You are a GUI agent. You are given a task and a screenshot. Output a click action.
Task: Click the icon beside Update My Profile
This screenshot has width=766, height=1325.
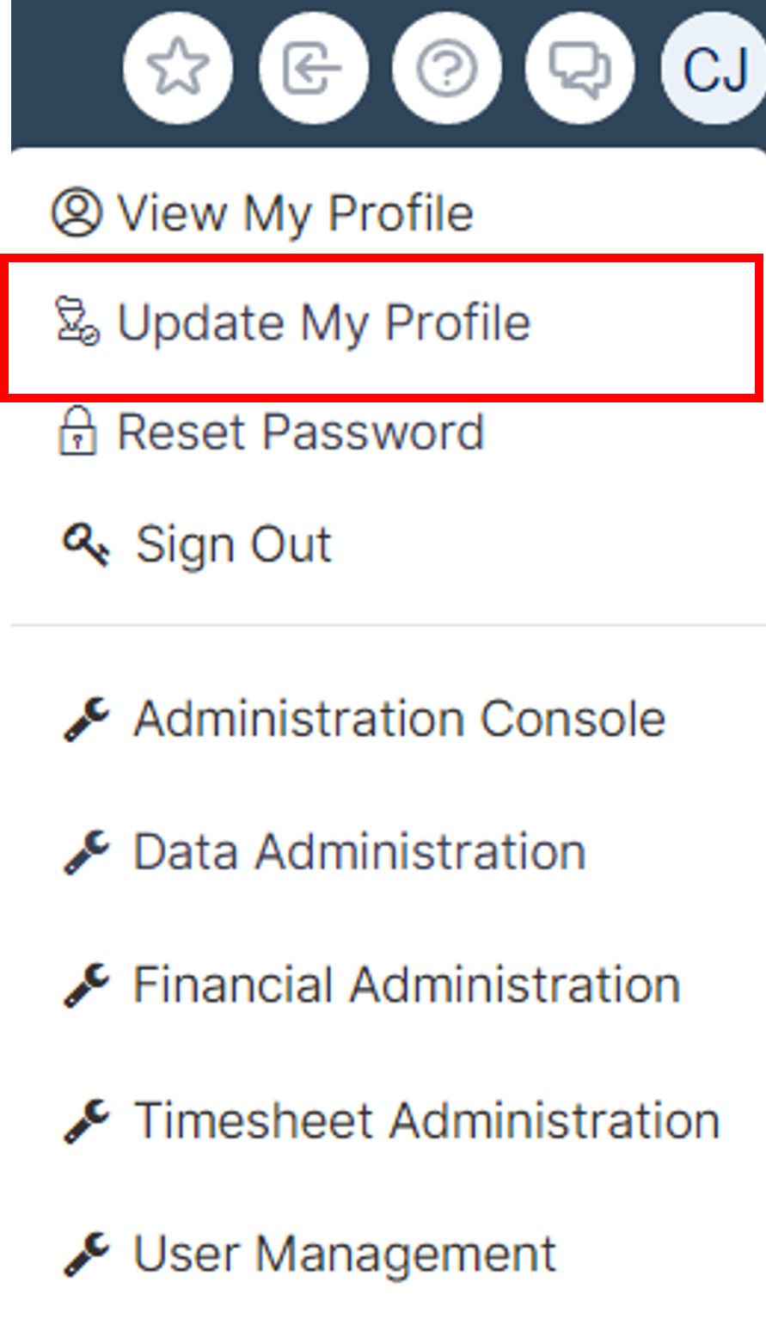[x=77, y=322]
